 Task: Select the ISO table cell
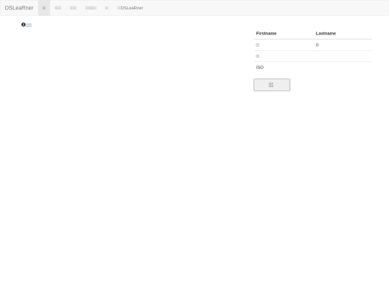[283, 68]
